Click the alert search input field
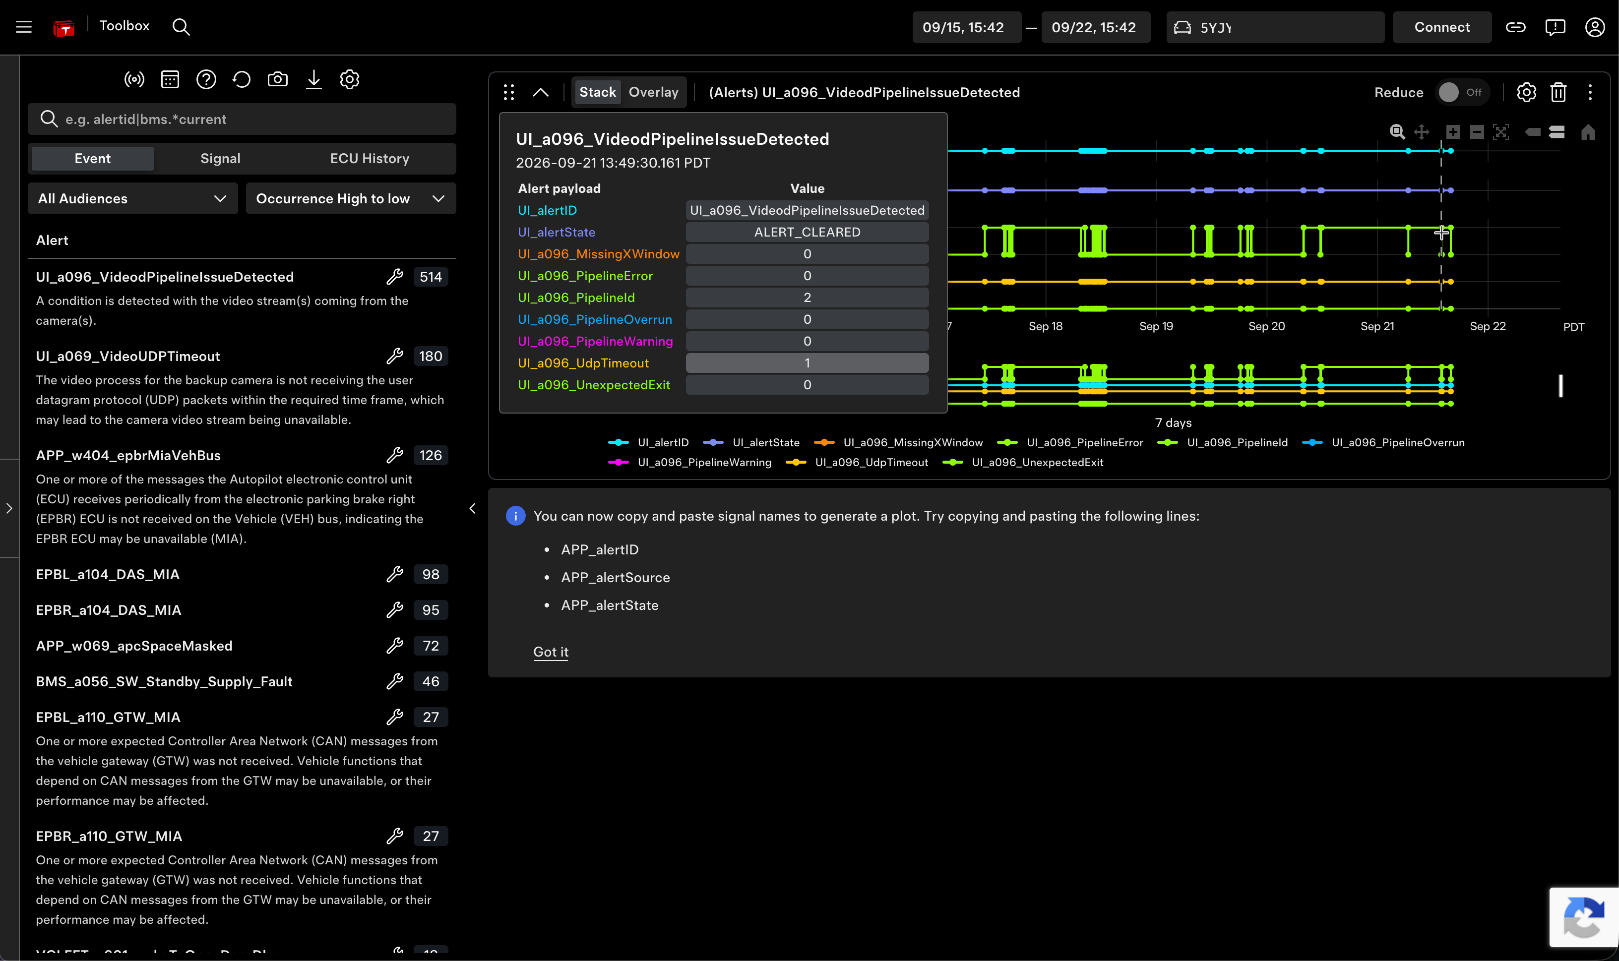Viewport: 1619px width, 961px height. point(242,119)
